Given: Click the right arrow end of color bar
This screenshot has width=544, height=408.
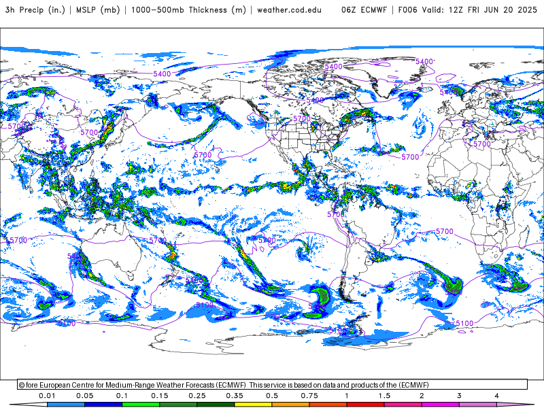Looking at the screenshot, I should coord(515,405).
